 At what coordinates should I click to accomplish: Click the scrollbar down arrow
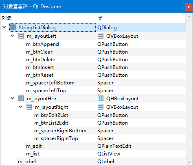(x=189, y=162)
